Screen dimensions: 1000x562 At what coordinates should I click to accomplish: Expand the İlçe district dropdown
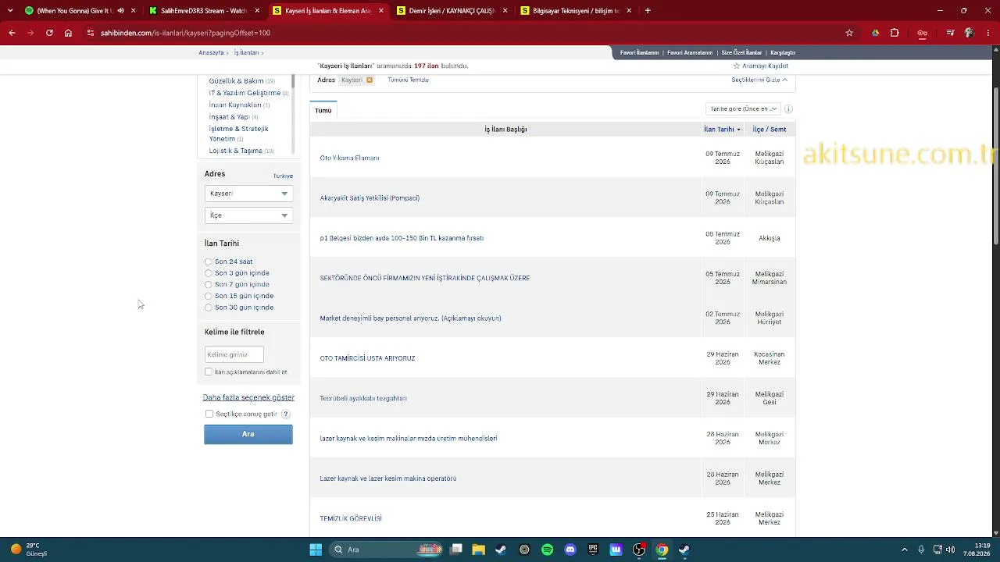click(x=248, y=215)
